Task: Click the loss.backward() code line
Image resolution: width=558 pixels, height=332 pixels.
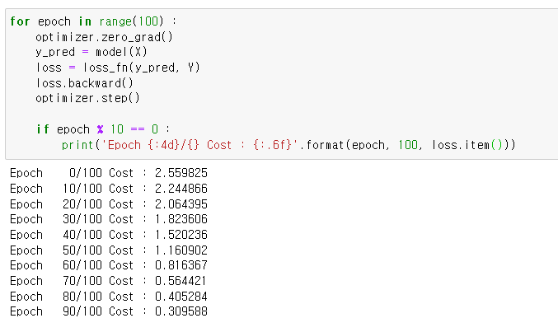Action: click(x=84, y=83)
